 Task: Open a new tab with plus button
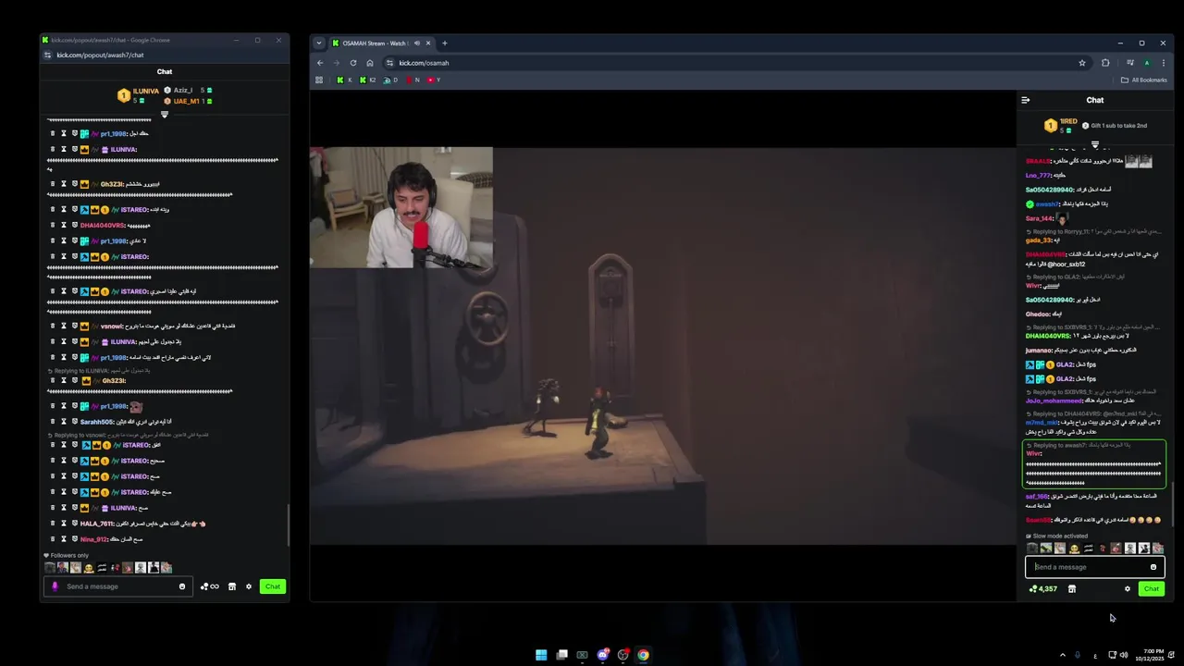pos(445,43)
